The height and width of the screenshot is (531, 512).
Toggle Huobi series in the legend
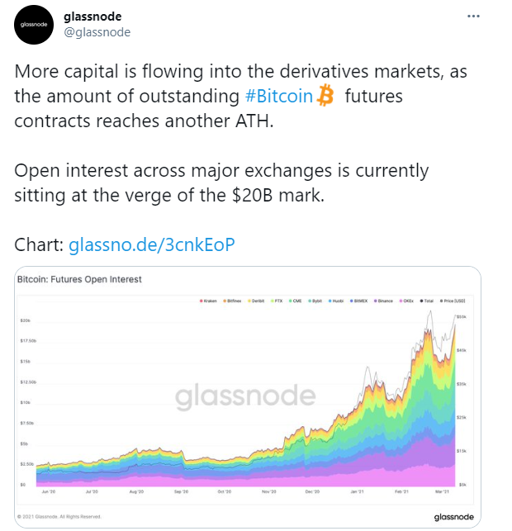[x=336, y=301]
